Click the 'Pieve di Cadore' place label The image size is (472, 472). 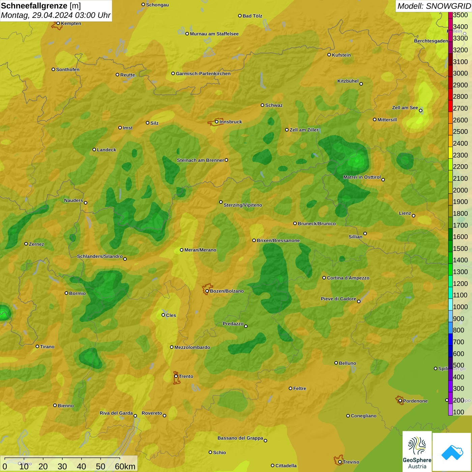(x=338, y=299)
